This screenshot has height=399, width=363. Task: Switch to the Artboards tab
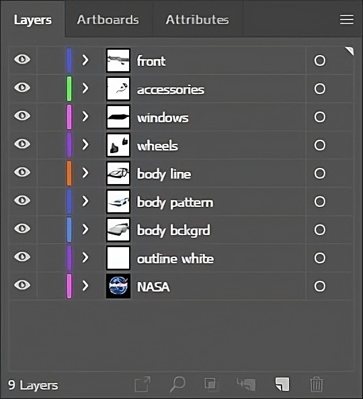click(108, 19)
